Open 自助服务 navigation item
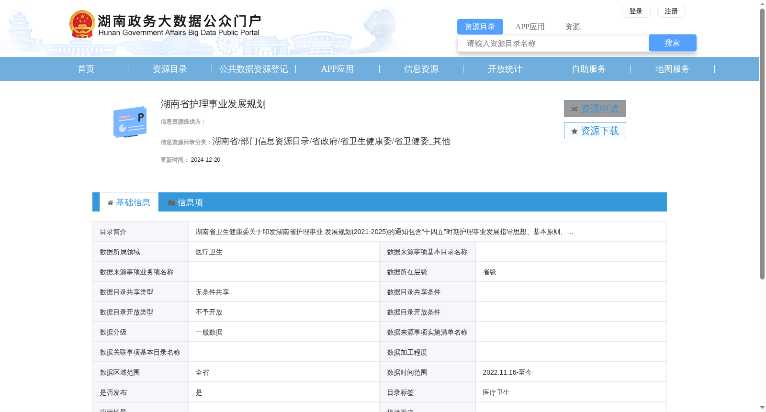The height and width of the screenshot is (412, 766). pos(589,69)
